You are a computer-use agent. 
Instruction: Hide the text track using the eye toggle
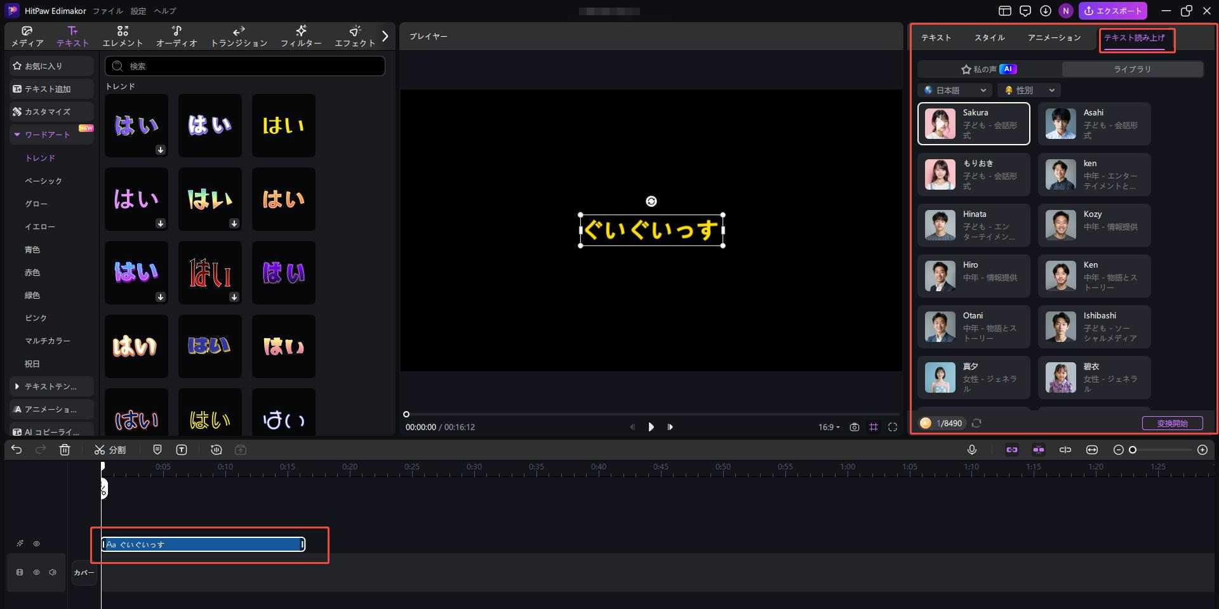tap(36, 544)
